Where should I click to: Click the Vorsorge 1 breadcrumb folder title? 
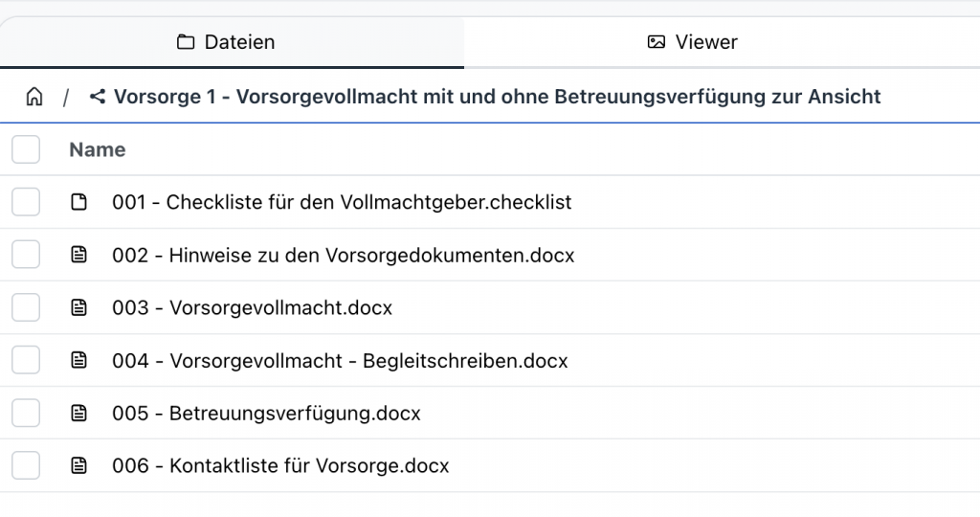pos(497,97)
